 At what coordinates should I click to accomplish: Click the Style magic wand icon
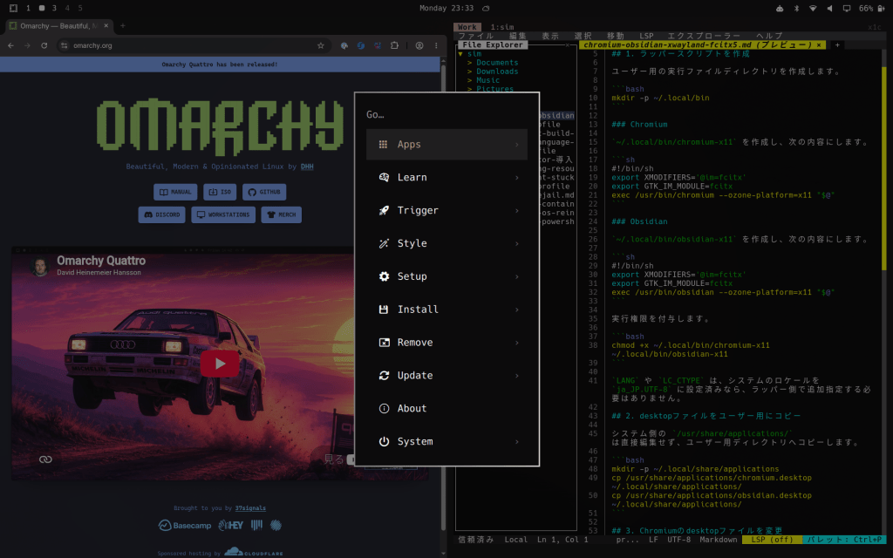(x=384, y=244)
